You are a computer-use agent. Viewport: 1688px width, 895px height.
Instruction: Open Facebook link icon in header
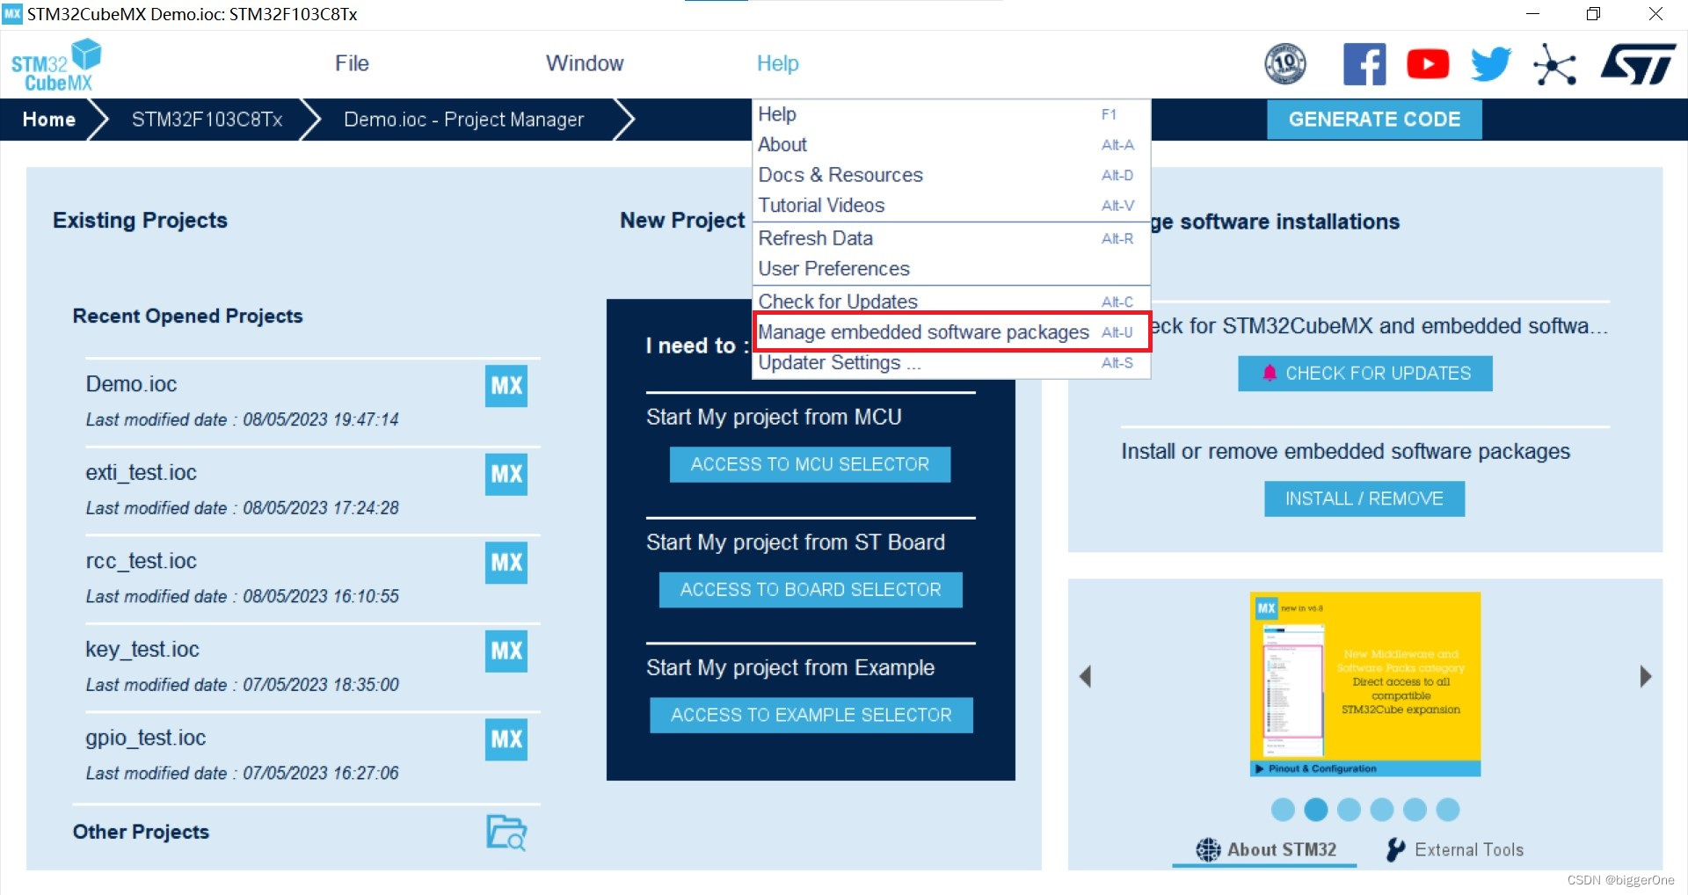pos(1364,64)
